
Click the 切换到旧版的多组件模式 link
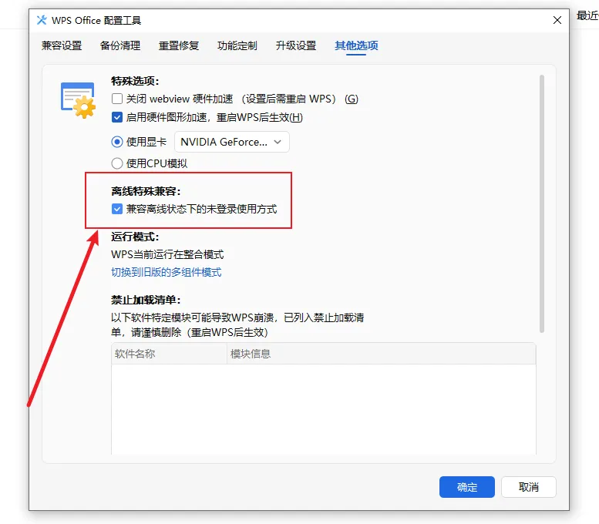click(167, 272)
